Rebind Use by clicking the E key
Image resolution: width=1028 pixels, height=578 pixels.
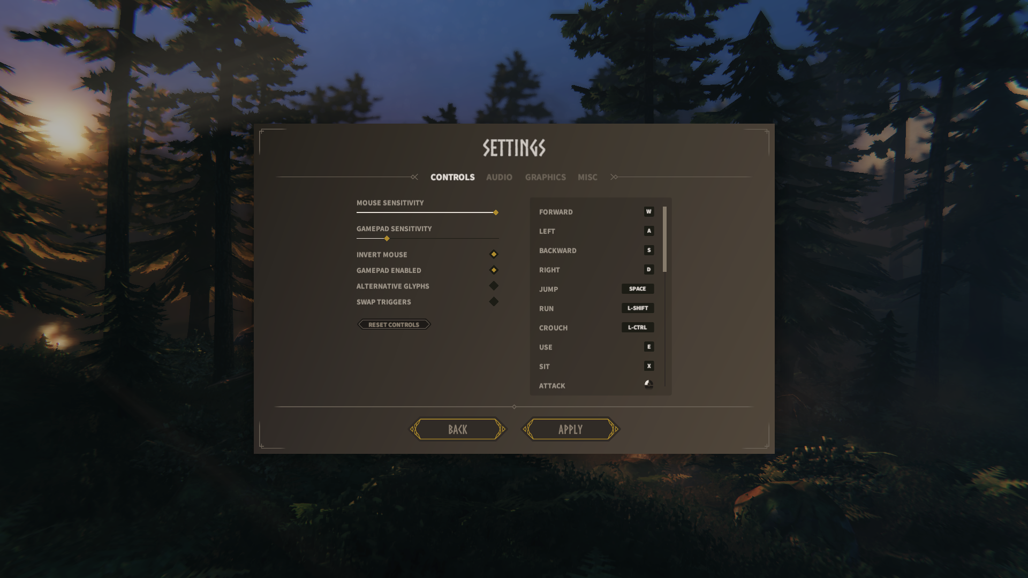pyautogui.click(x=648, y=347)
